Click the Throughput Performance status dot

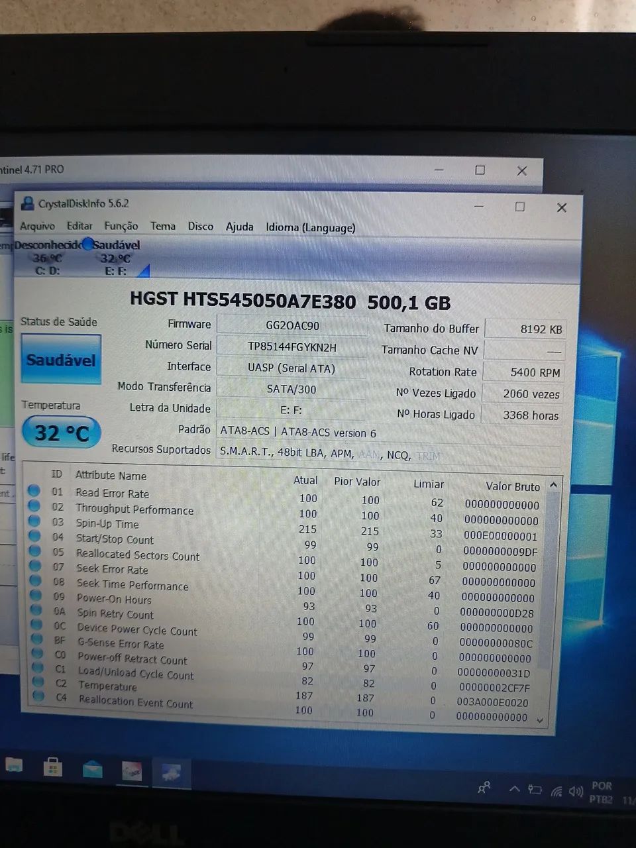pos(34,506)
